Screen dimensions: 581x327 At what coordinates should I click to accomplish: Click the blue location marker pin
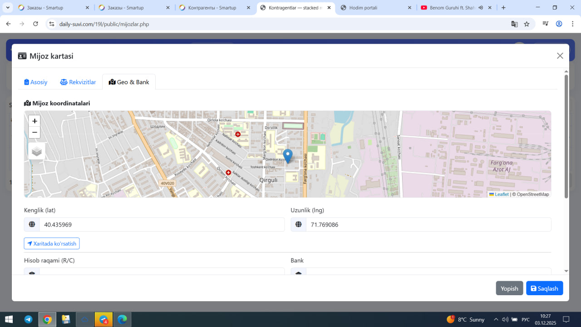pos(287,155)
